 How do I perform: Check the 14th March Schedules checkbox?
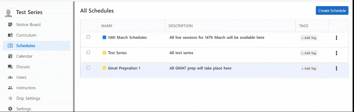tap(88, 37)
